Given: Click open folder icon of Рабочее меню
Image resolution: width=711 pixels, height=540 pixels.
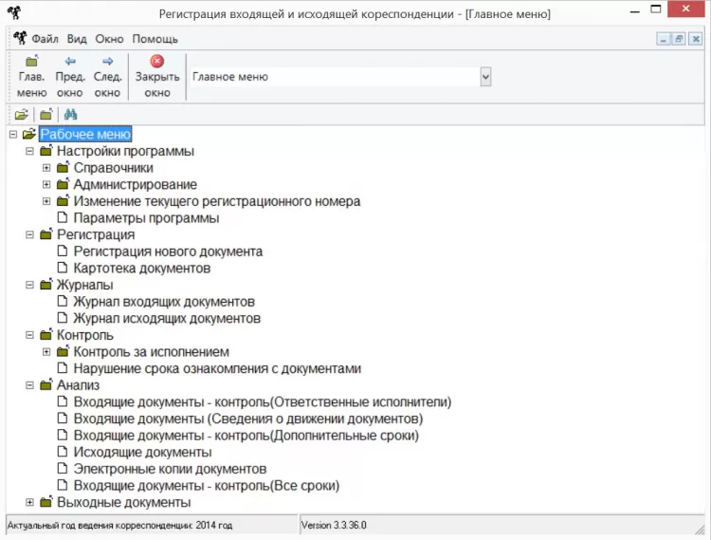Looking at the screenshot, I should (29, 134).
